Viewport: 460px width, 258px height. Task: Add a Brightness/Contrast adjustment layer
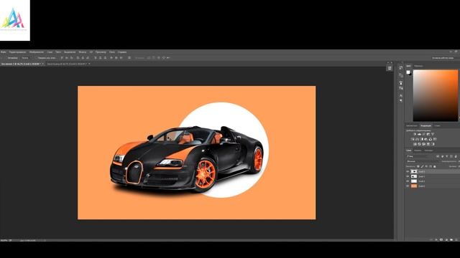[415, 134]
